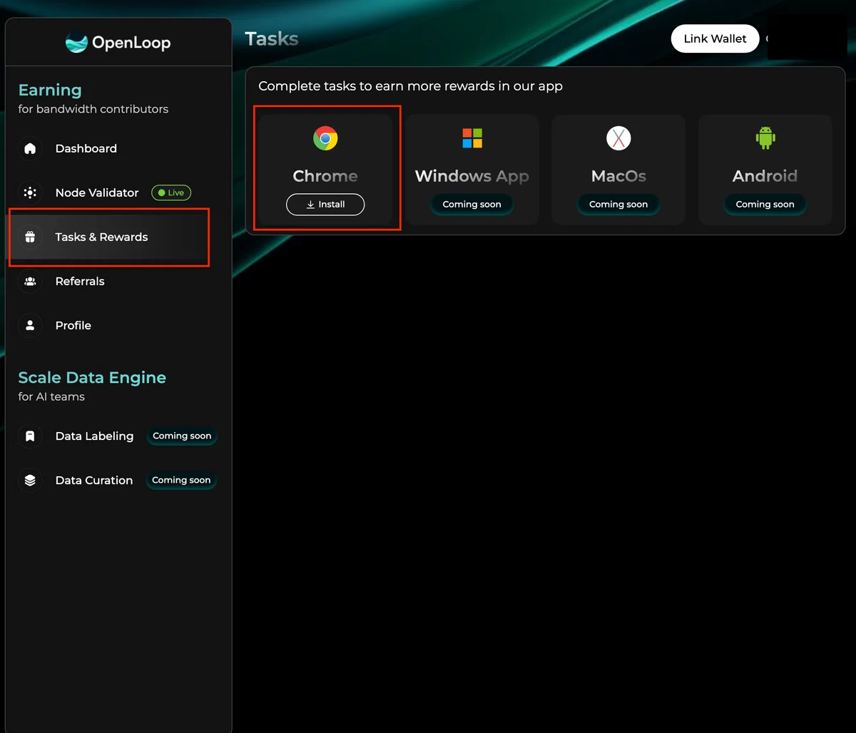
Task: Click Coming soon under Android
Action: point(765,204)
